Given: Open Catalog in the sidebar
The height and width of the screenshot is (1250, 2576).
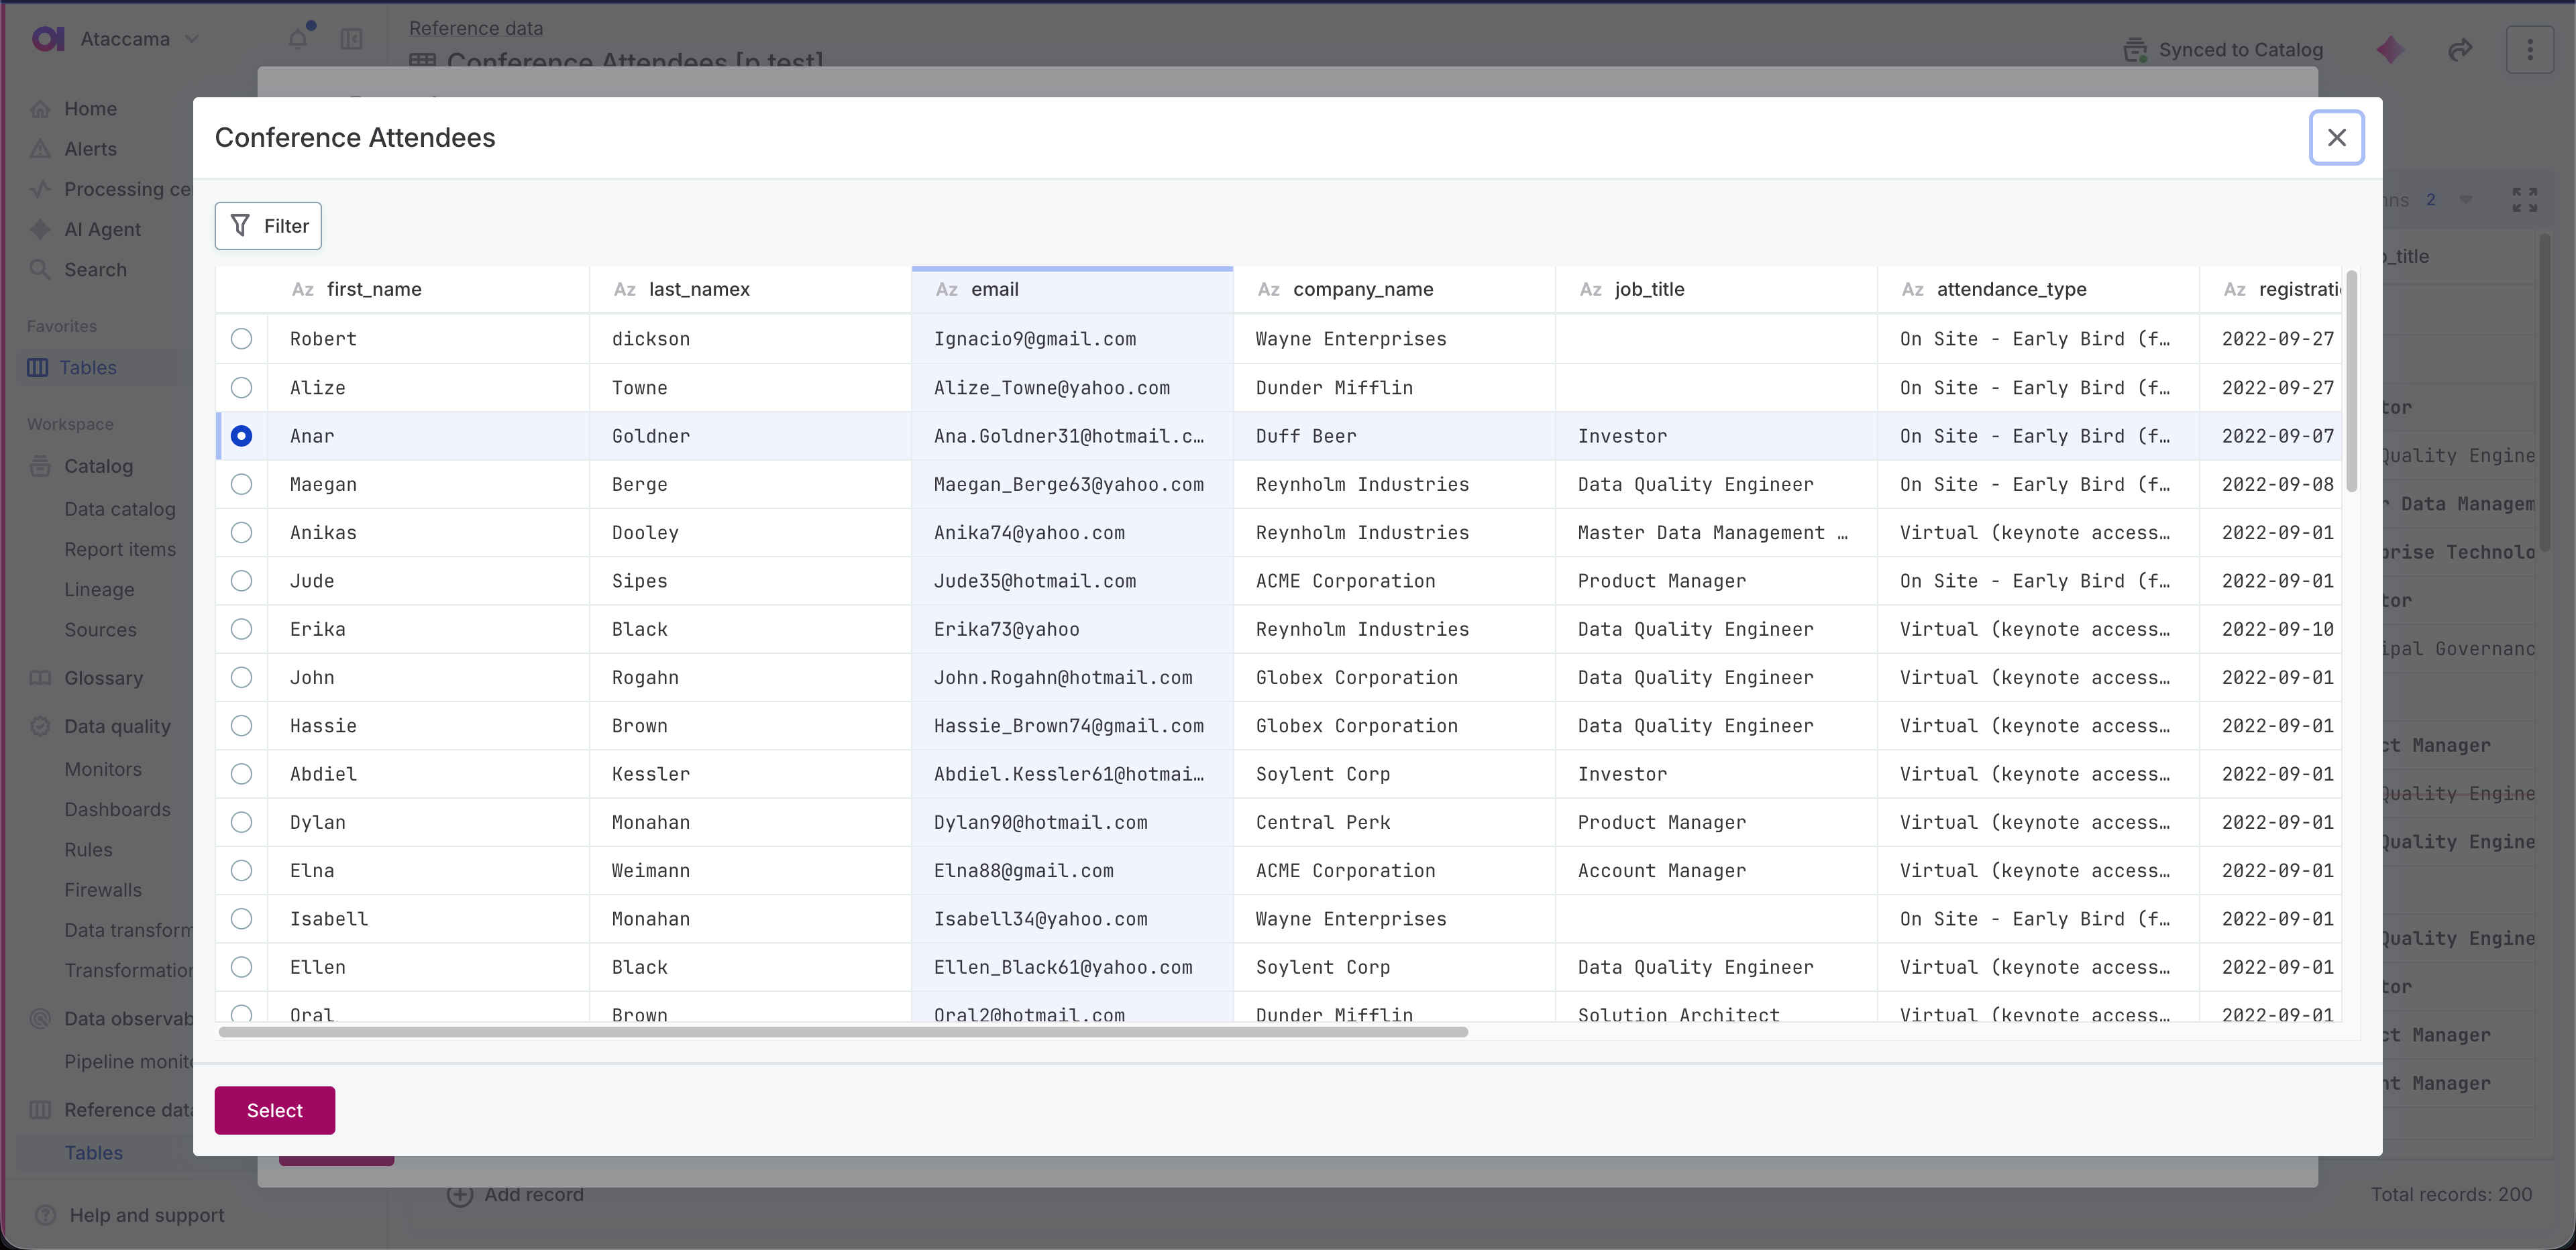Looking at the screenshot, I should (98, 466).
